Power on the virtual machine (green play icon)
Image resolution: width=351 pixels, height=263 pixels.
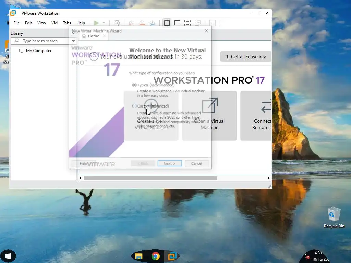coord(96,23)
